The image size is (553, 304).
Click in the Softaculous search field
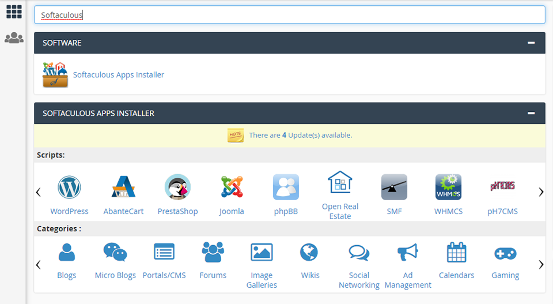290,15
